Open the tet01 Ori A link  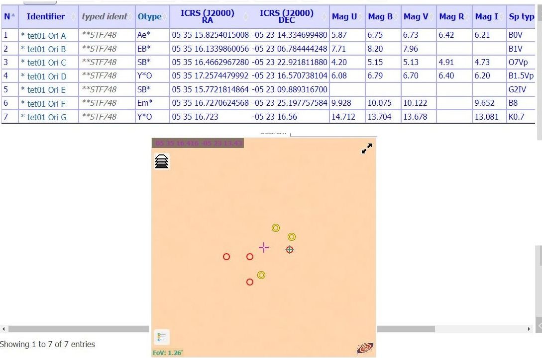pyautogui.click(x=46, y=36)
